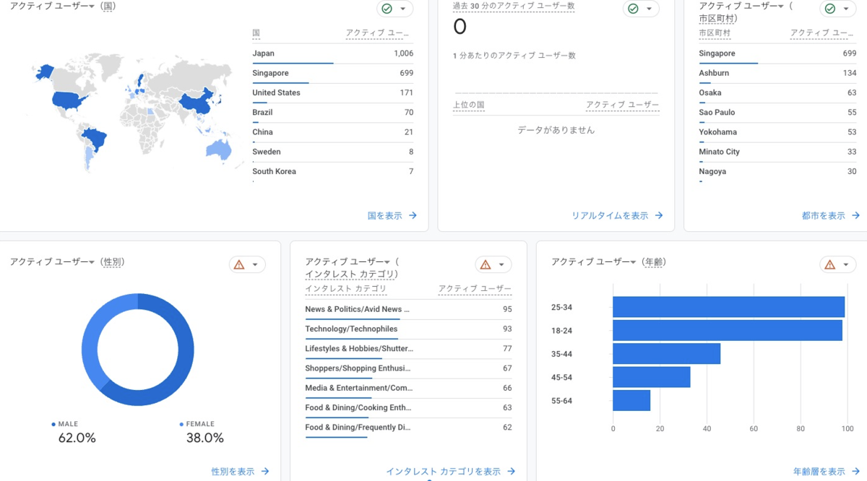Open the interest category card warning dropdown

coord(493,264)
